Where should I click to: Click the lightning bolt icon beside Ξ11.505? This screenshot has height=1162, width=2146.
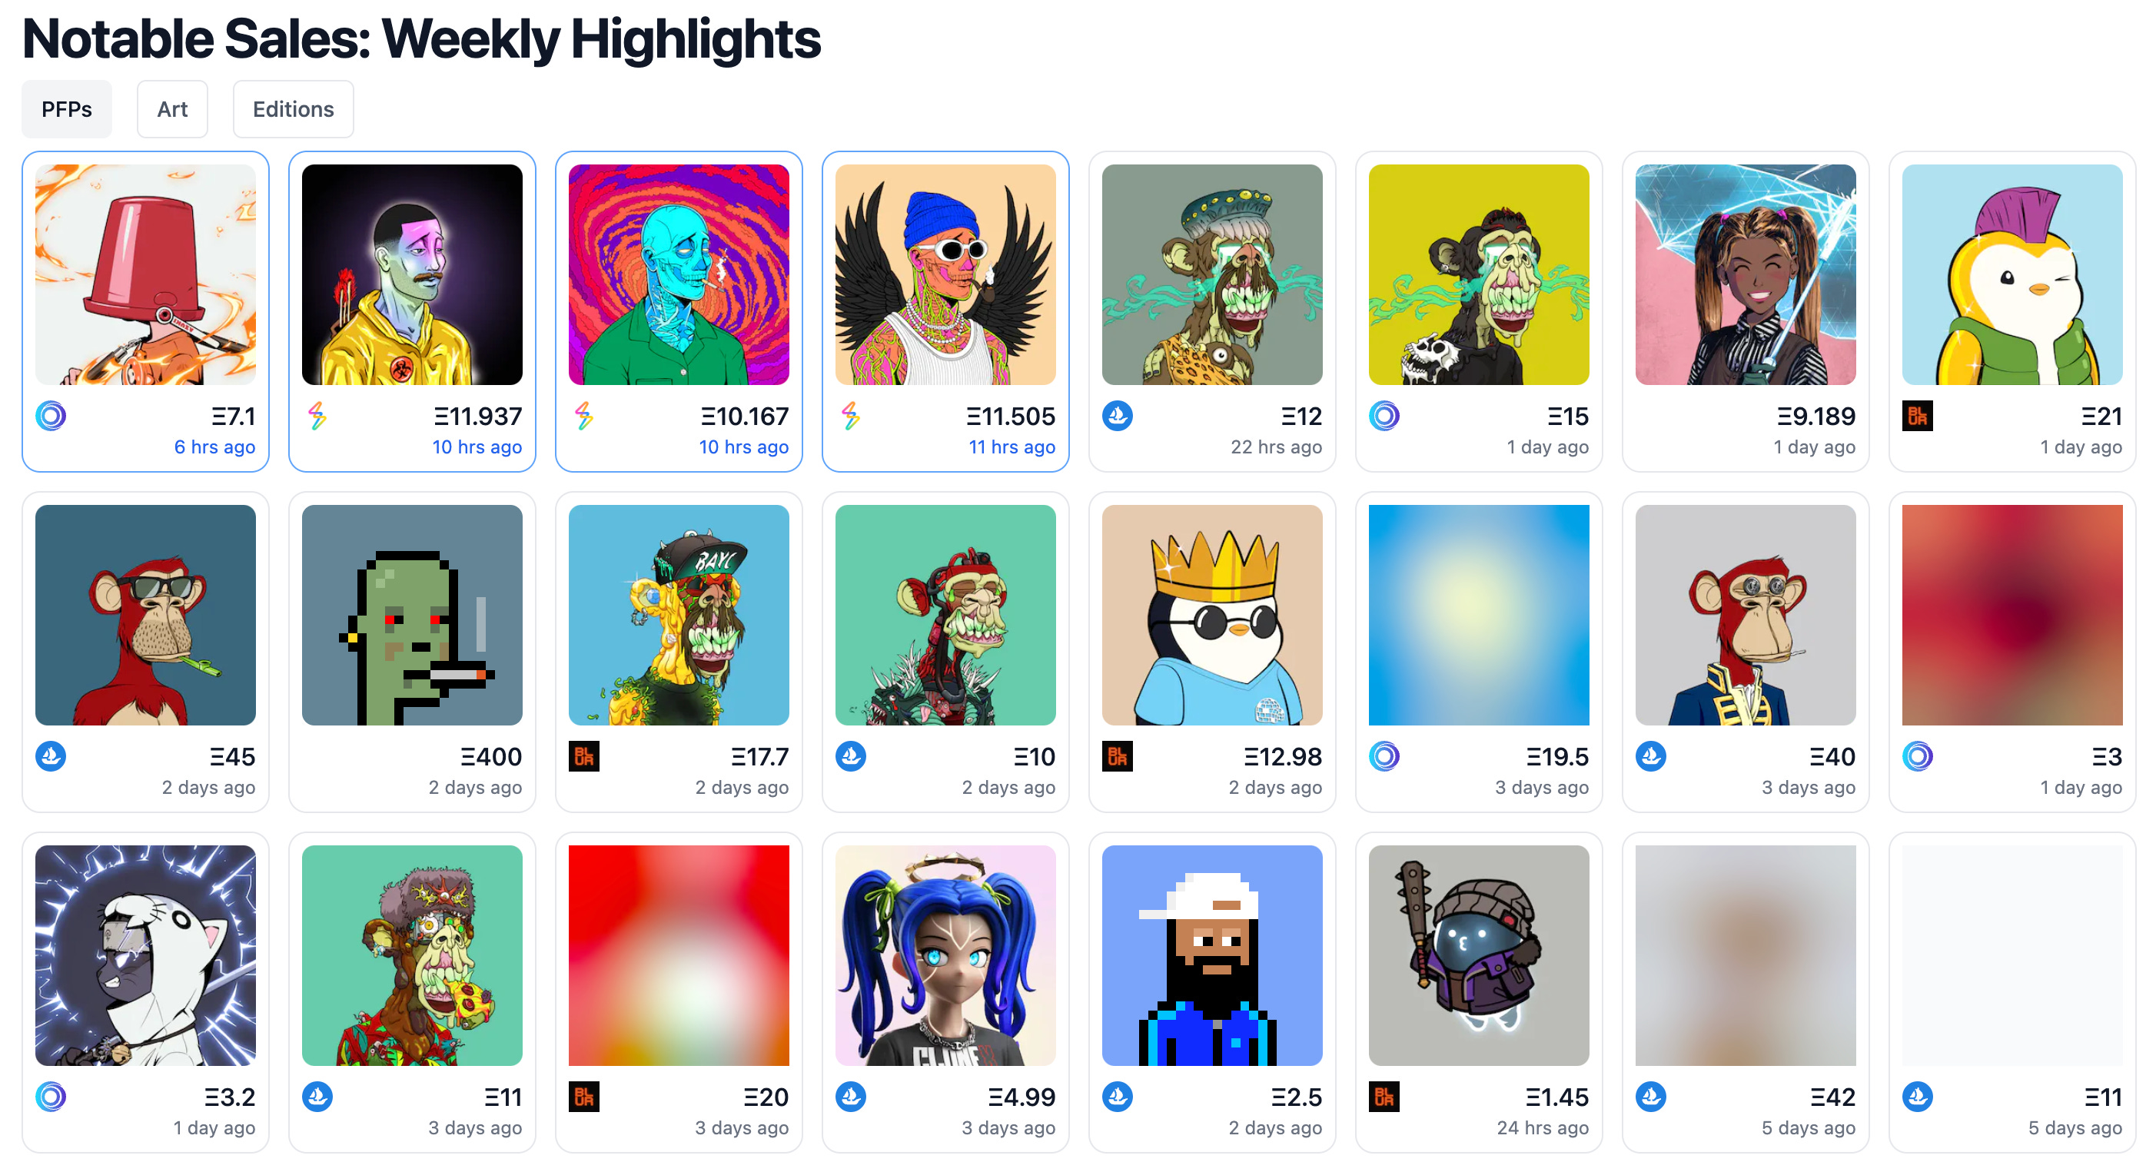[850, 416]
